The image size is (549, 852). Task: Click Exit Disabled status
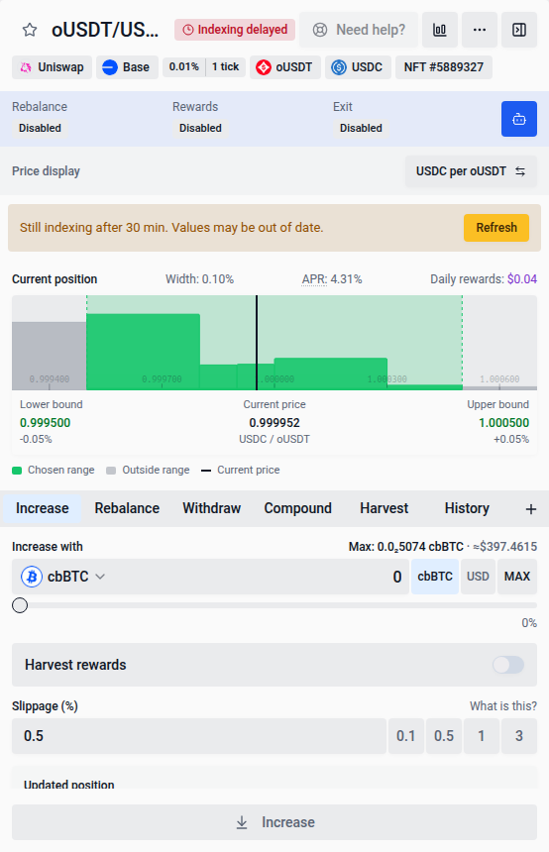(x=361, y=128)
